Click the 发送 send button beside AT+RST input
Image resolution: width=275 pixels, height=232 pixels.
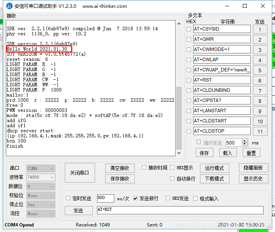(x=79, y=210)
